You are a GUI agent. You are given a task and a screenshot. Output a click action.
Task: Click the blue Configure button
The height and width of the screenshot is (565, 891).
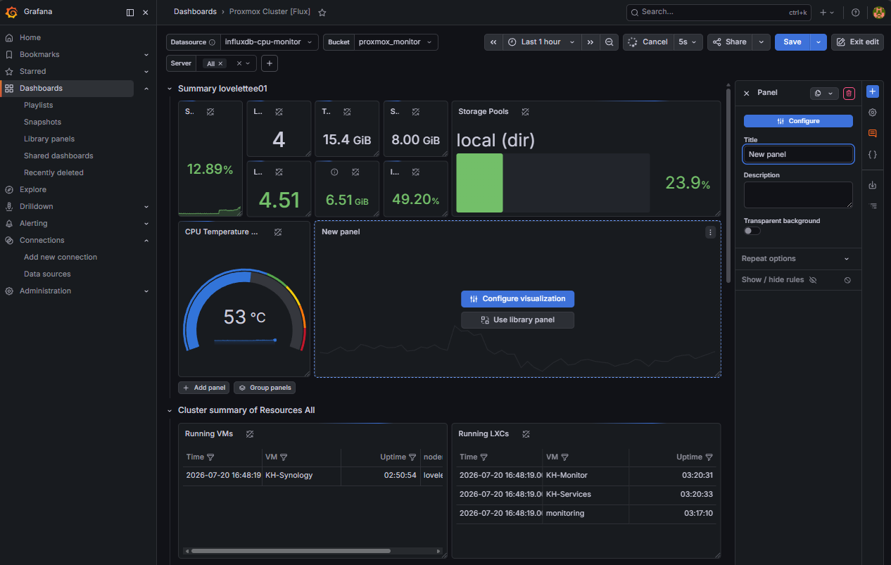click(x=798, y=121)
